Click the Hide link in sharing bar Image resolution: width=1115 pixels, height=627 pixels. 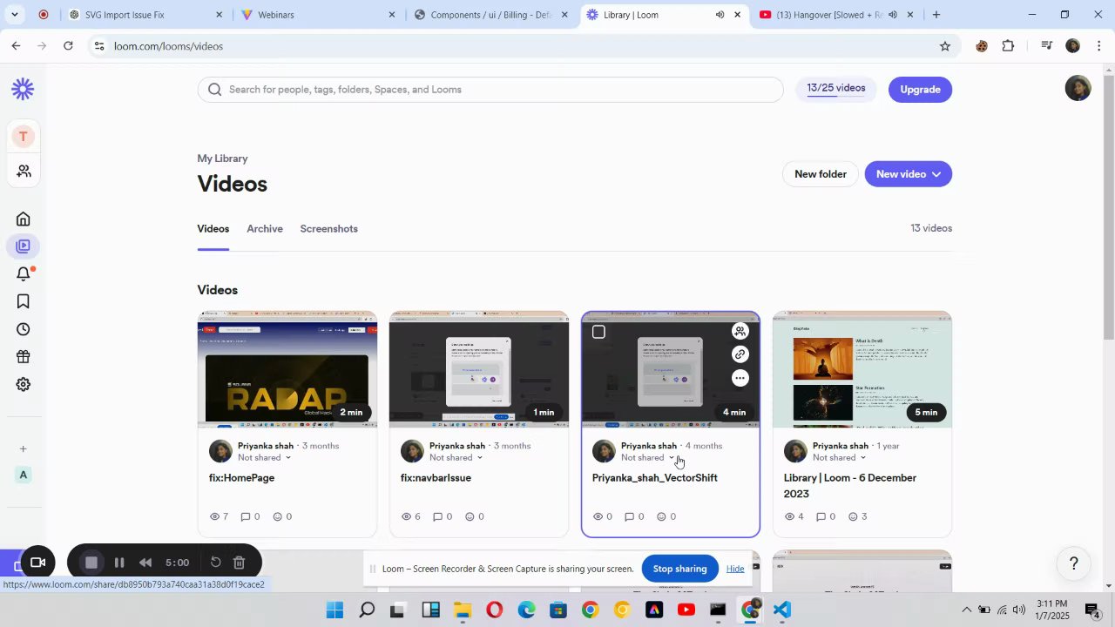point(735,569)
